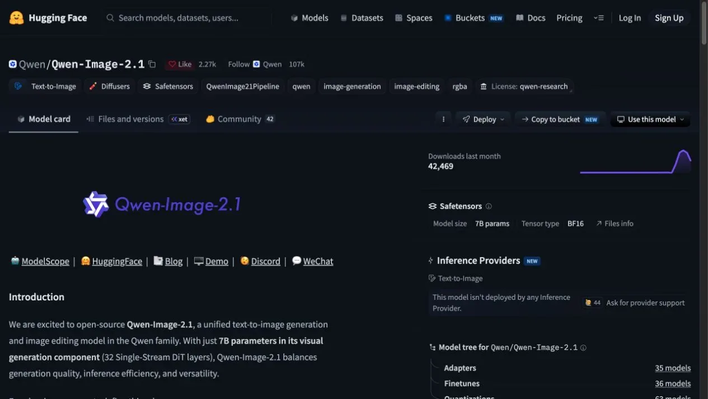The height and width of the screenshot is (399, 708).
Task: Click the 2.27k likes count
Action: pyautogui.click(x=207, y=64)
